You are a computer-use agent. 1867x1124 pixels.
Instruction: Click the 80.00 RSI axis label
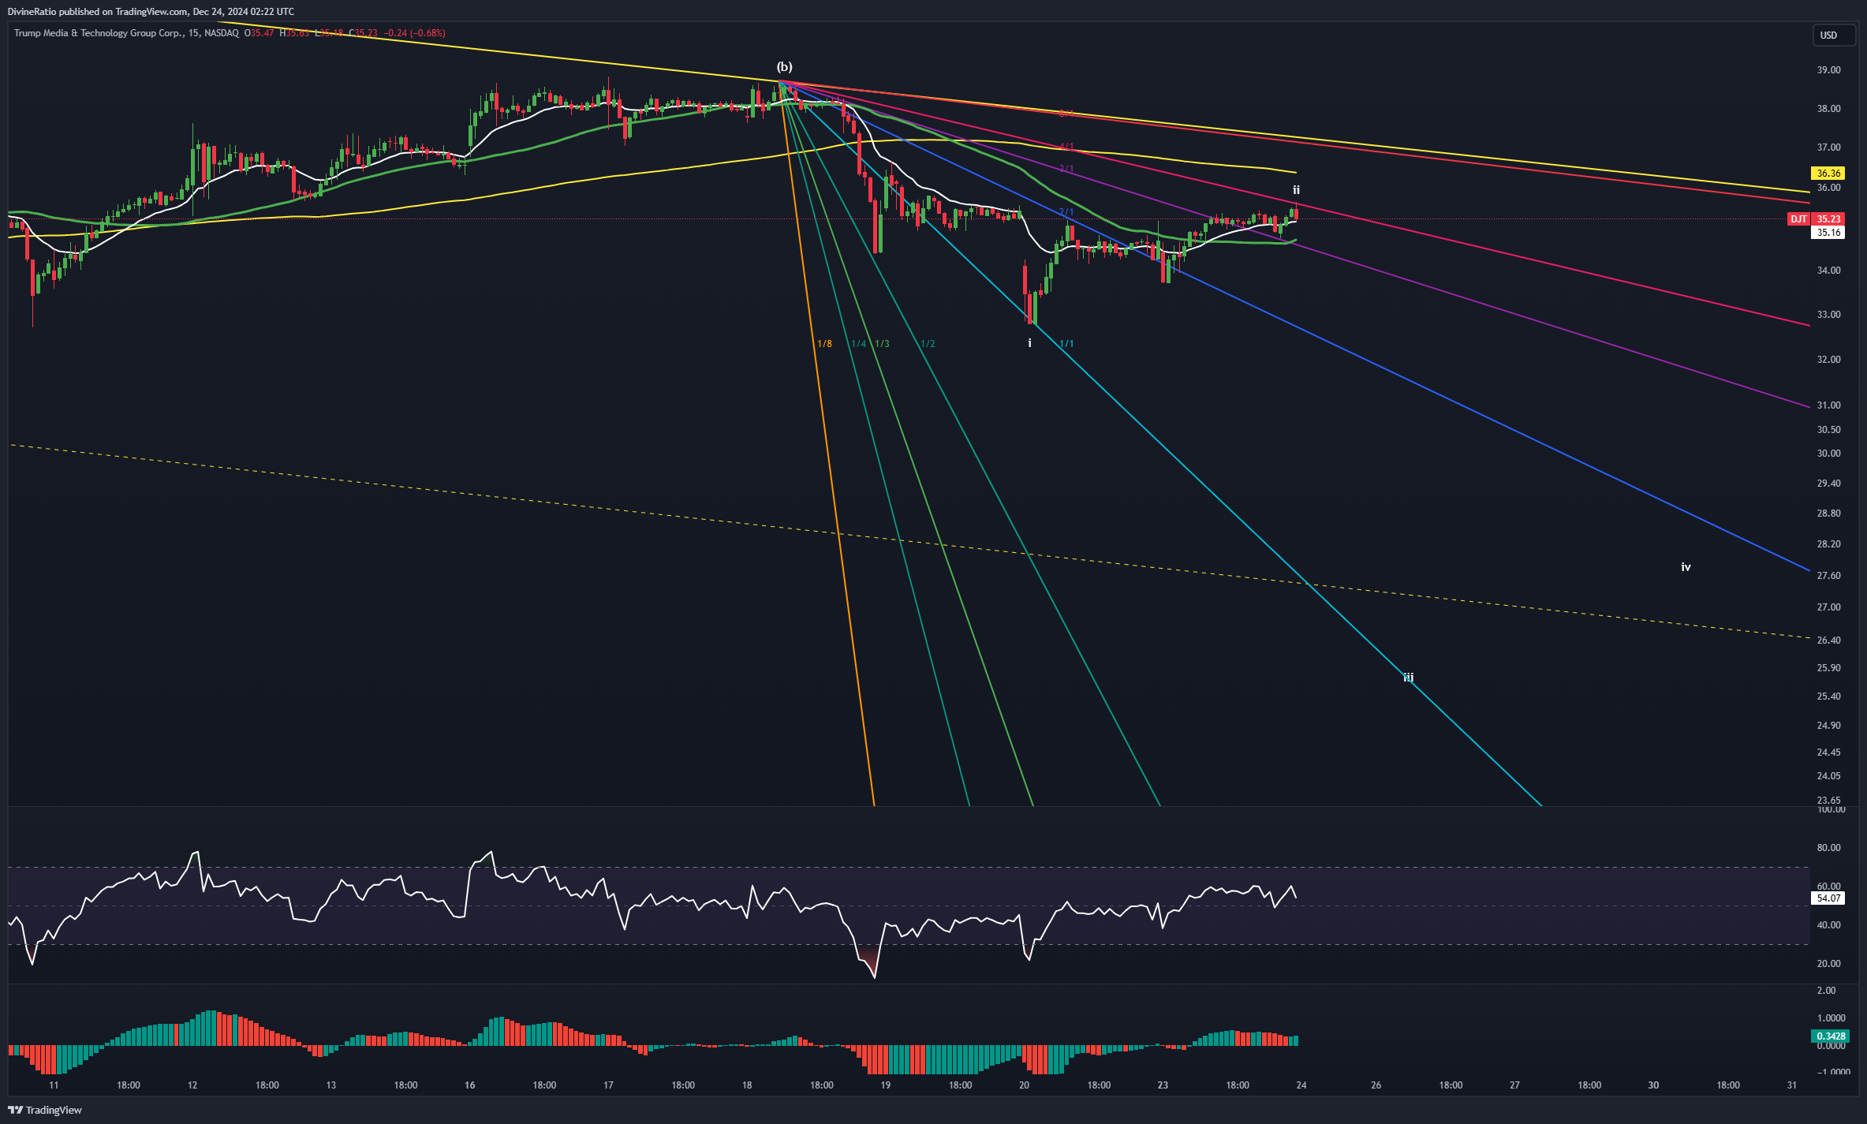pyautogui.click(x=1828, y=848)
